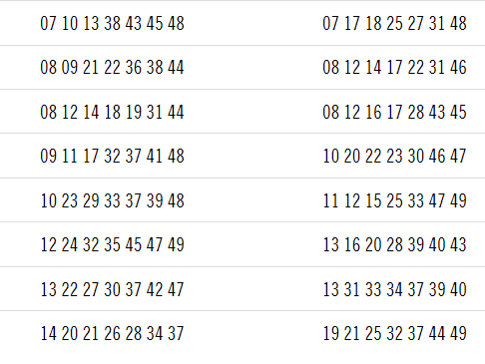The image size is (485, 364).
Task: Select number row 07 17 18 25 27 31 48
Action: (x=394, y=23)
